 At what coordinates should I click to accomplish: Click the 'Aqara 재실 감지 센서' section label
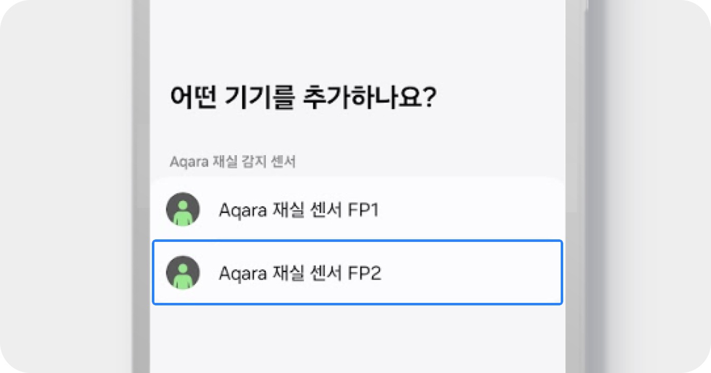click(x=233, y=162)
